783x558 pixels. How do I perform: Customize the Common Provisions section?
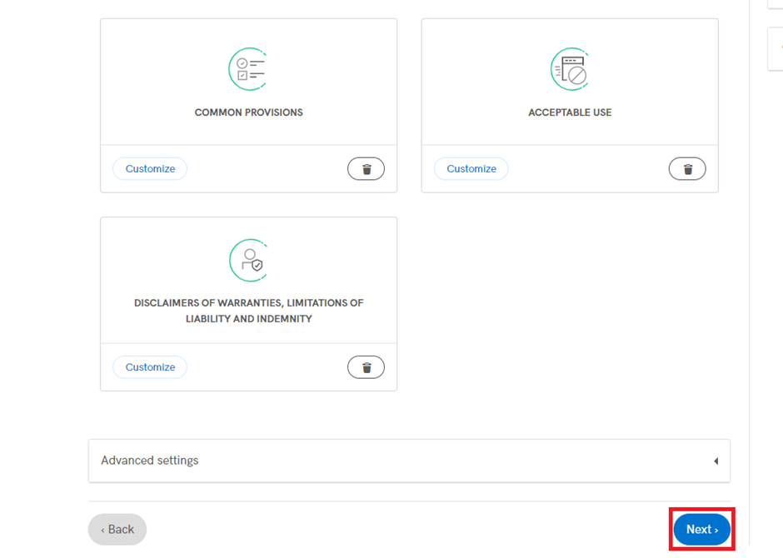150,169
